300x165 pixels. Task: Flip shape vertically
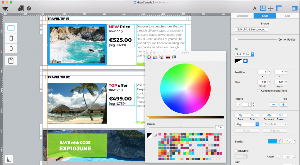point(283,104)
